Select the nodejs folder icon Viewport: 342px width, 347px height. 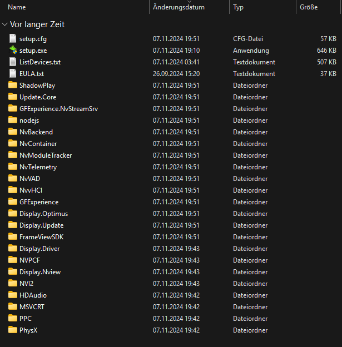point(13,120)
